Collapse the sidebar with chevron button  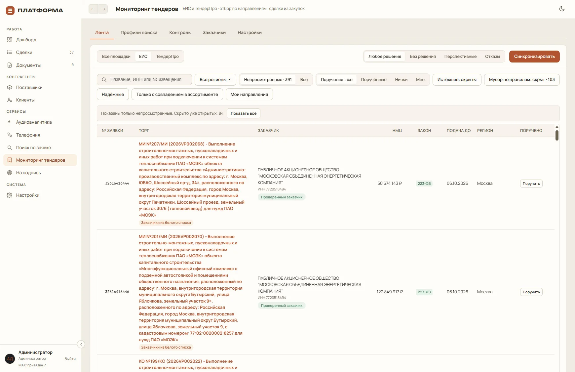[81, 344]
